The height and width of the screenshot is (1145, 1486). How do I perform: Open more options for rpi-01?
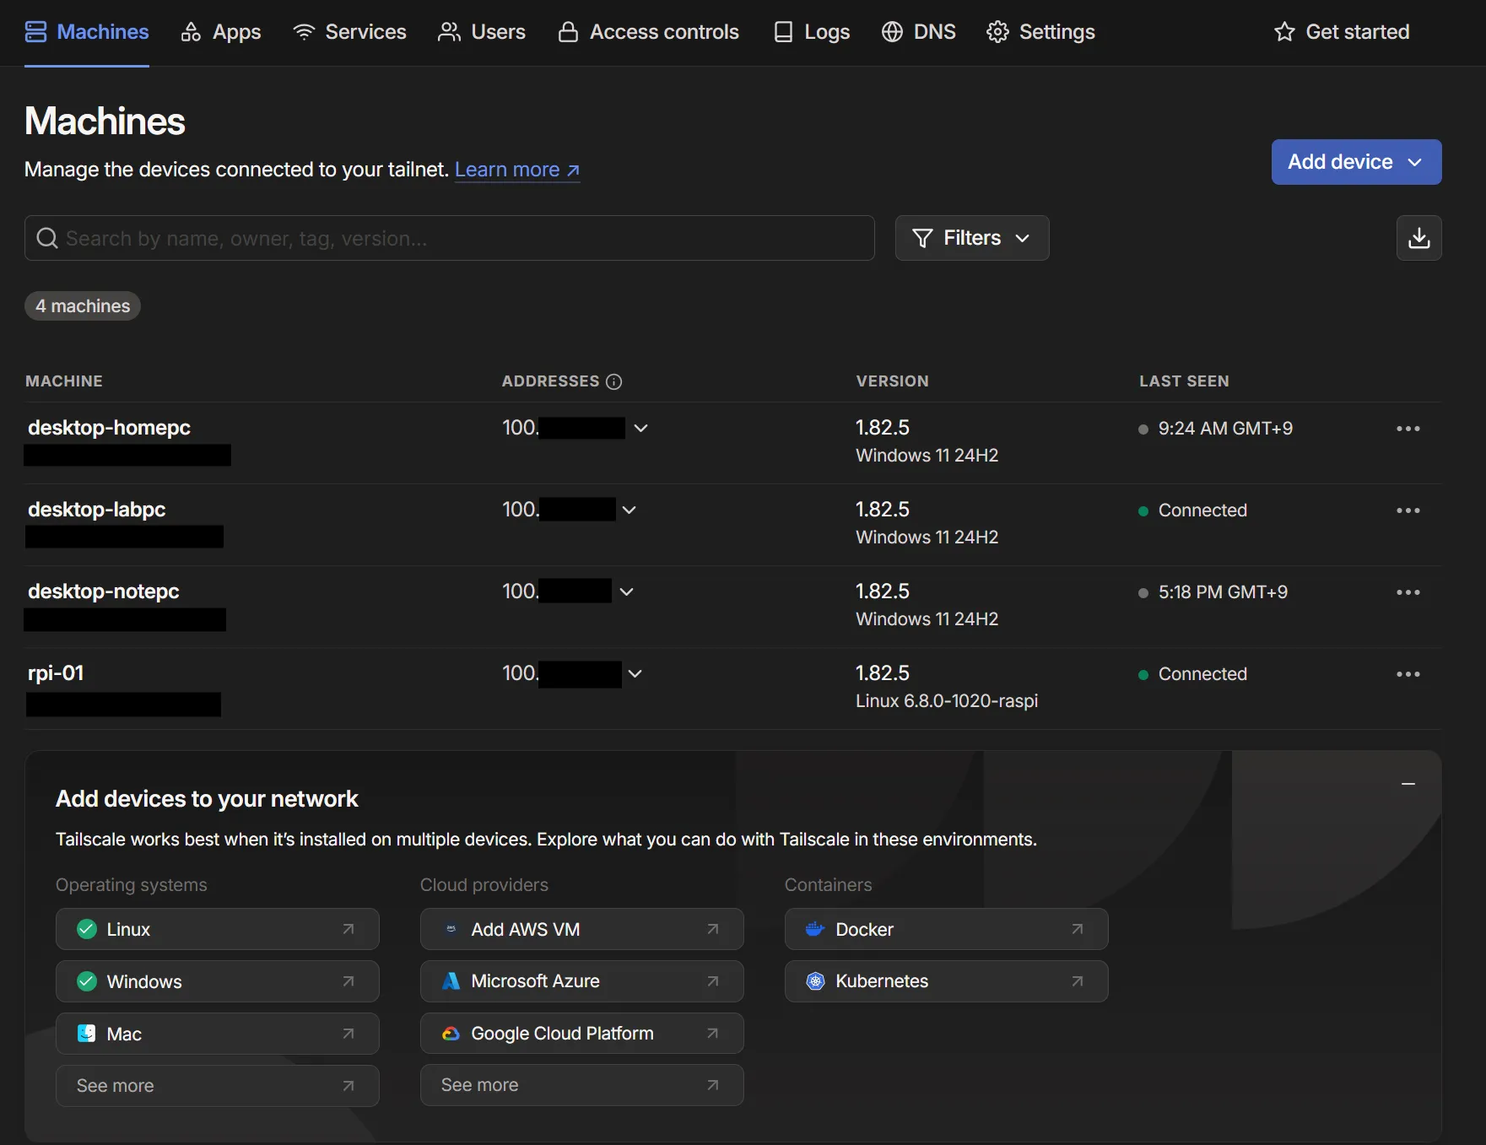coord(1408,674)
